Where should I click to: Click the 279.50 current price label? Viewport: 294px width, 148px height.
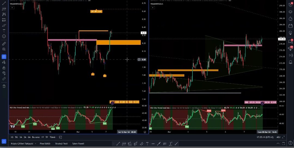pos(282,39)
